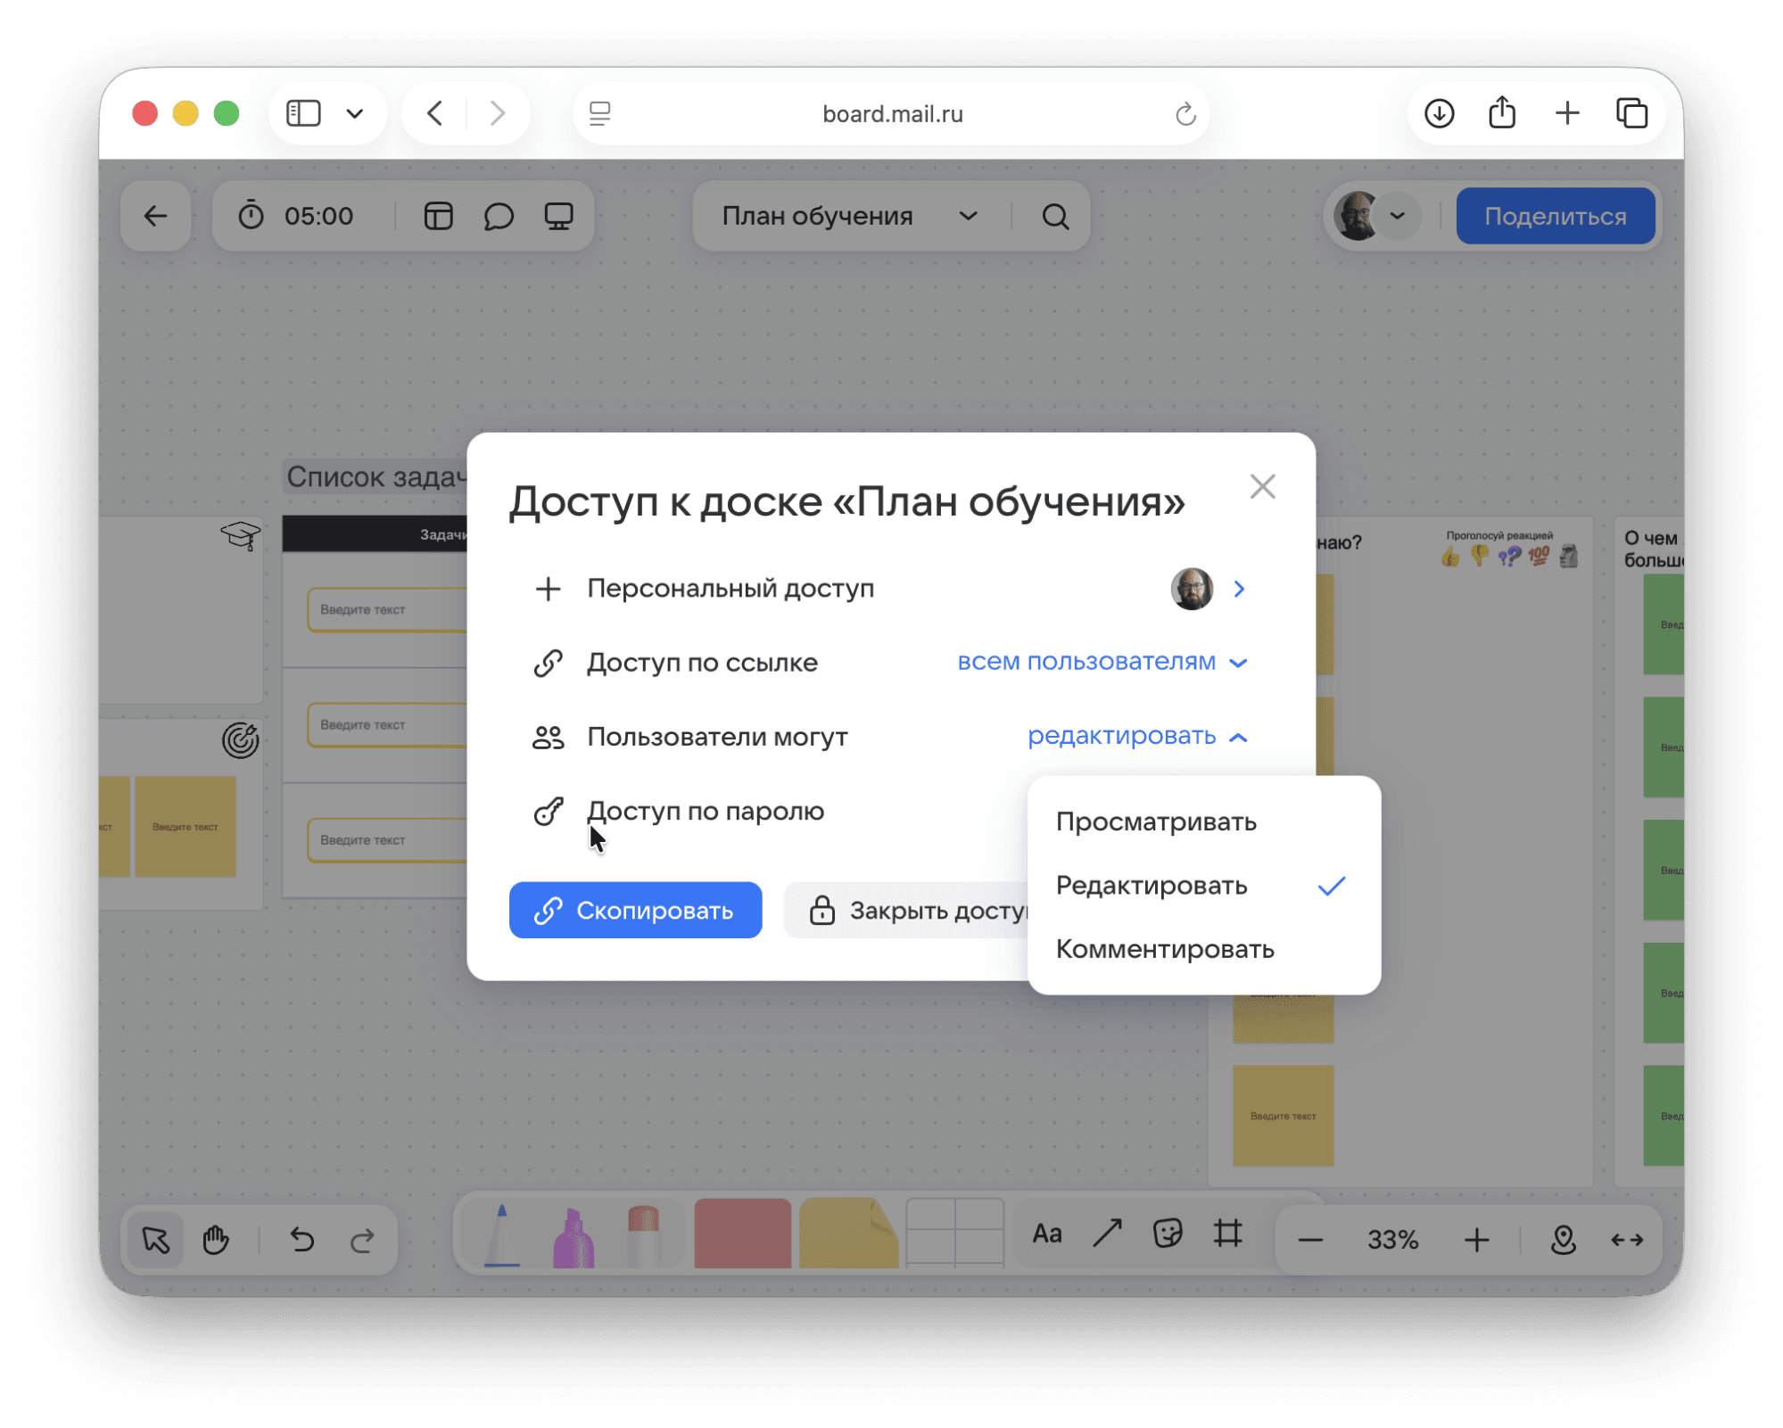Open Доступ по паролю setting
Image resolution: width=1783 pixels, height=1428 pixels.
678,811
